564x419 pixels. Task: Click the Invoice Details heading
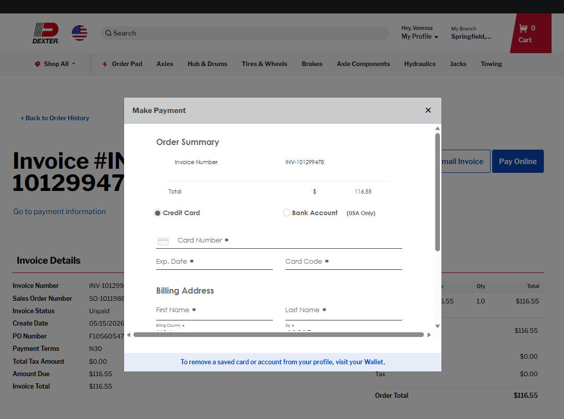pyautogui.click(x=49, y=260)
